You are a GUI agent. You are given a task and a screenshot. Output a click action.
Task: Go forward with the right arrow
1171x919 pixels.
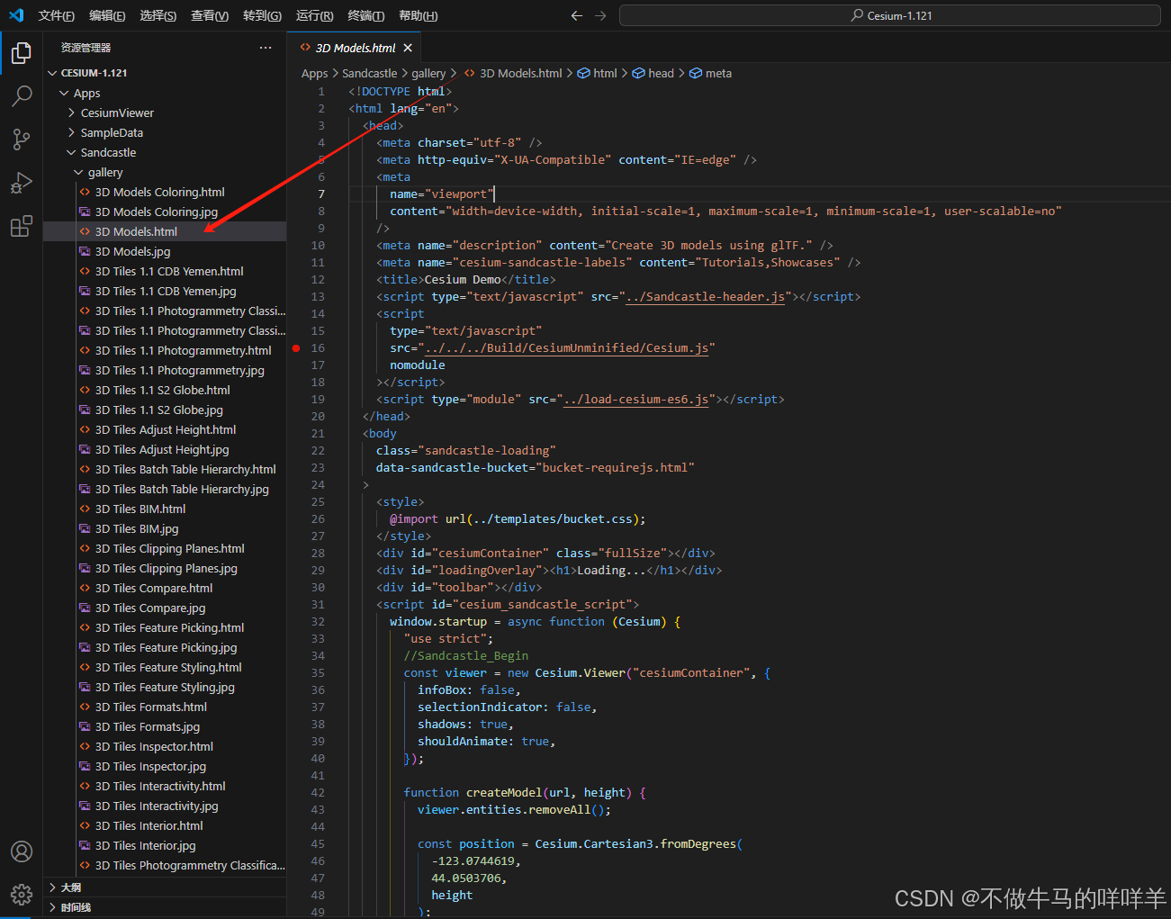point(600,15)
